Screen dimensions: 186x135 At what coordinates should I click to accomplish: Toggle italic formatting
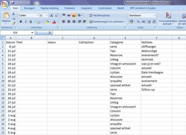(26, 22)
